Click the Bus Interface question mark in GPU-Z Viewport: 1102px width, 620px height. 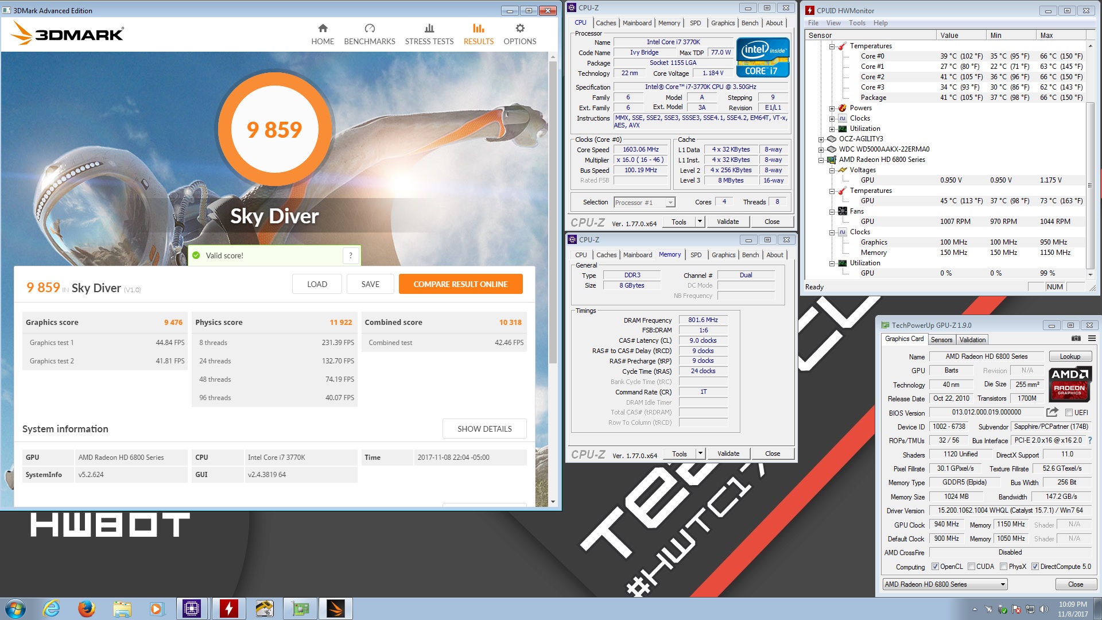point(1089,440)
